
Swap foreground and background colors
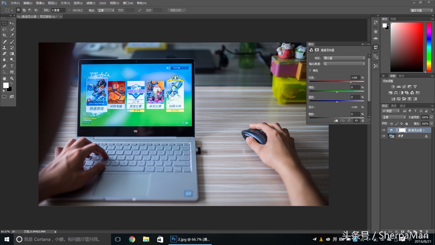click(x=11, y=83)
